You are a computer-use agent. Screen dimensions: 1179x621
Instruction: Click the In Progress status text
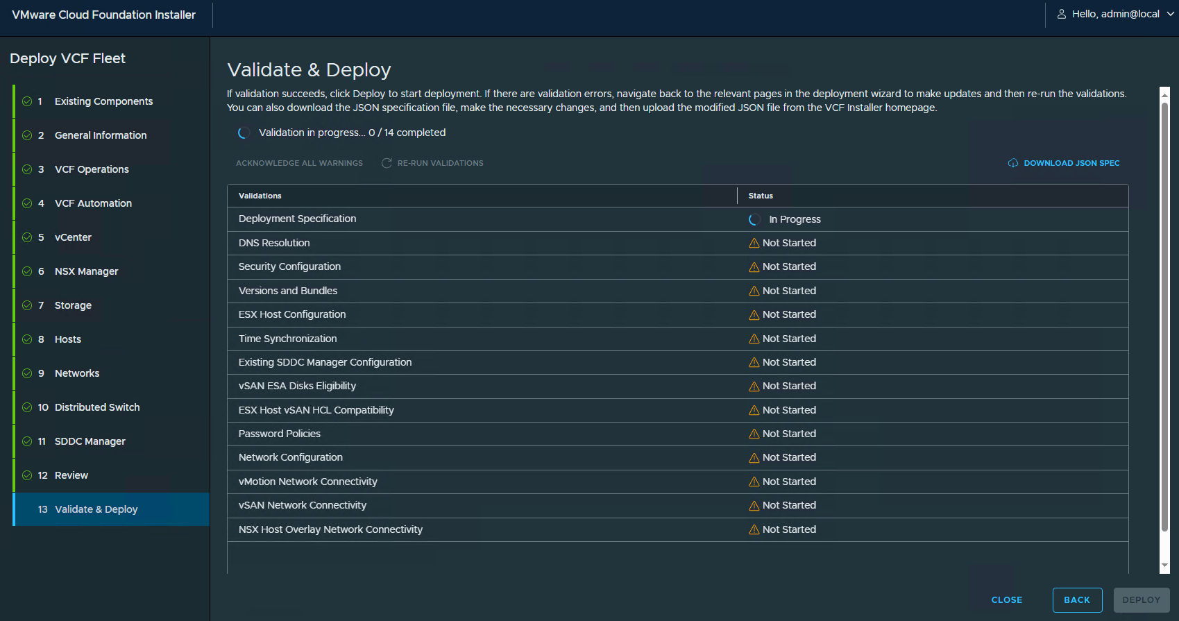pyautogui.click(x=795, y=219)
